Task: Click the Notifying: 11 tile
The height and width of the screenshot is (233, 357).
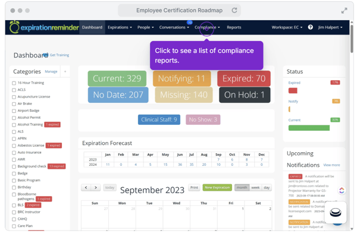Action: click(181, 78)
